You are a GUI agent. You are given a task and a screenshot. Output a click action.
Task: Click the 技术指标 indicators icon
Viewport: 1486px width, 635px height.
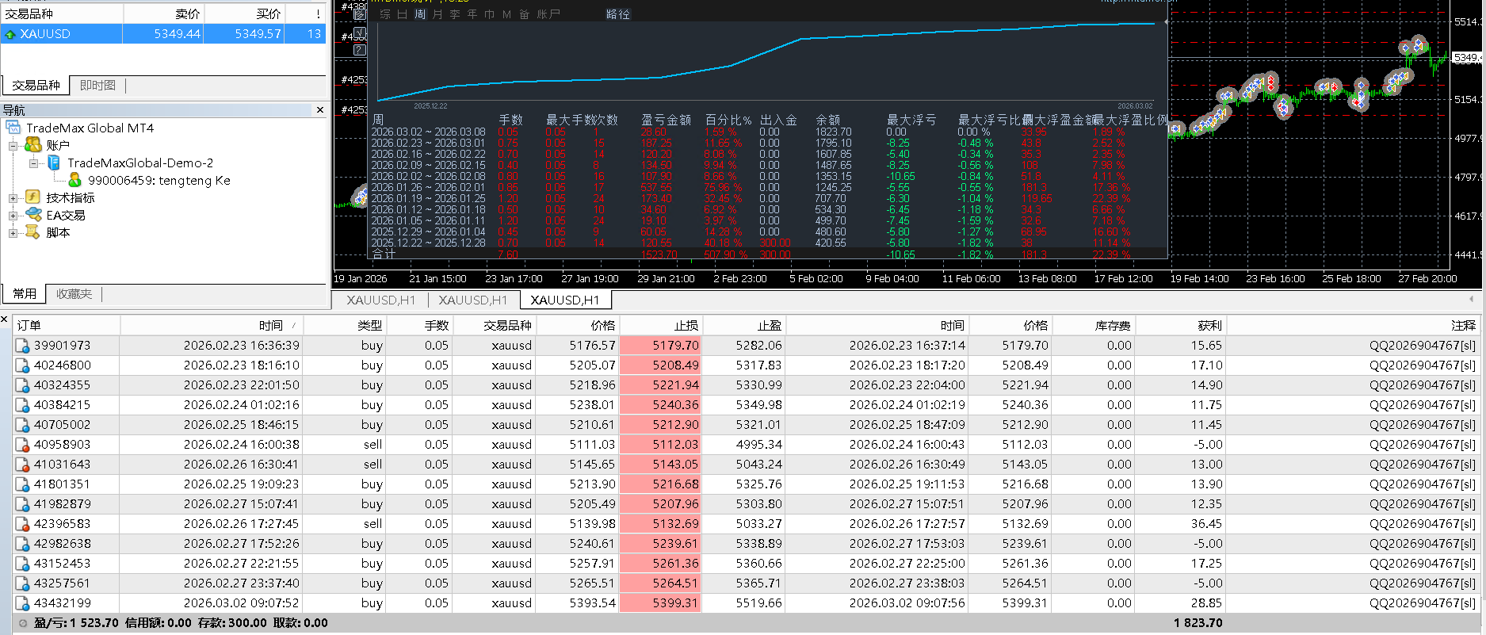pyautogui.click(x=33, y=197)
